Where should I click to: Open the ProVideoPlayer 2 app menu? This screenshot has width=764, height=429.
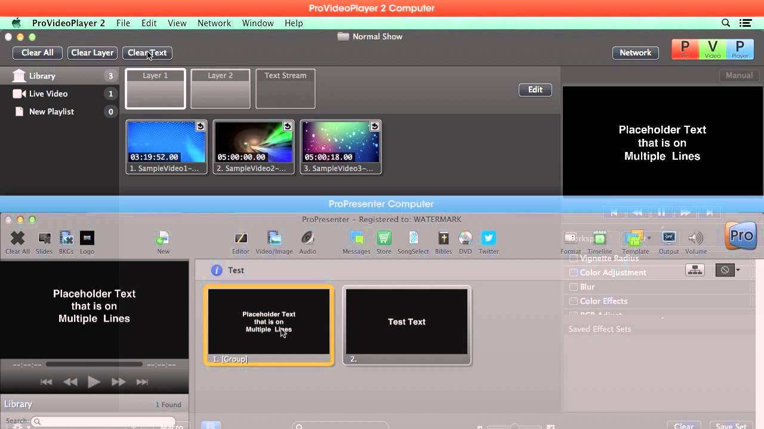click(68, 23)
